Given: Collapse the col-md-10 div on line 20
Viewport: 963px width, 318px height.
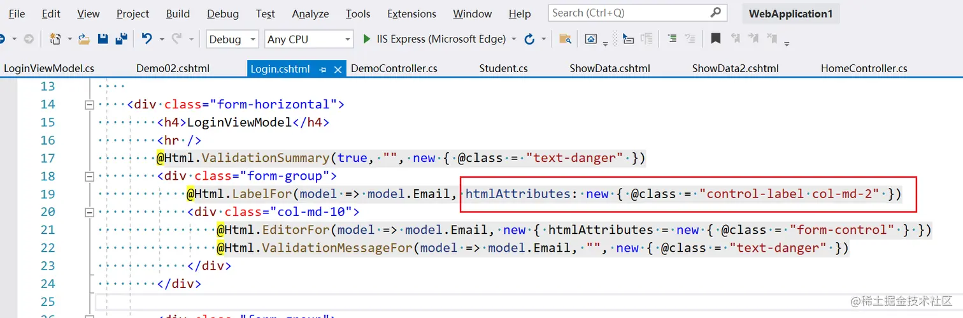Looking at the screenshot, I should (89, 212).
